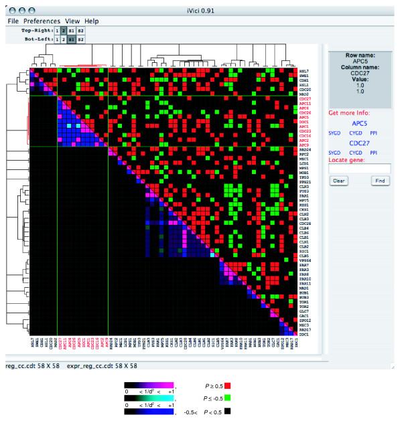The width and height of the screenshot is (402, 421).
Task: Click the SPO12 row label
Action: click(305, 321)
